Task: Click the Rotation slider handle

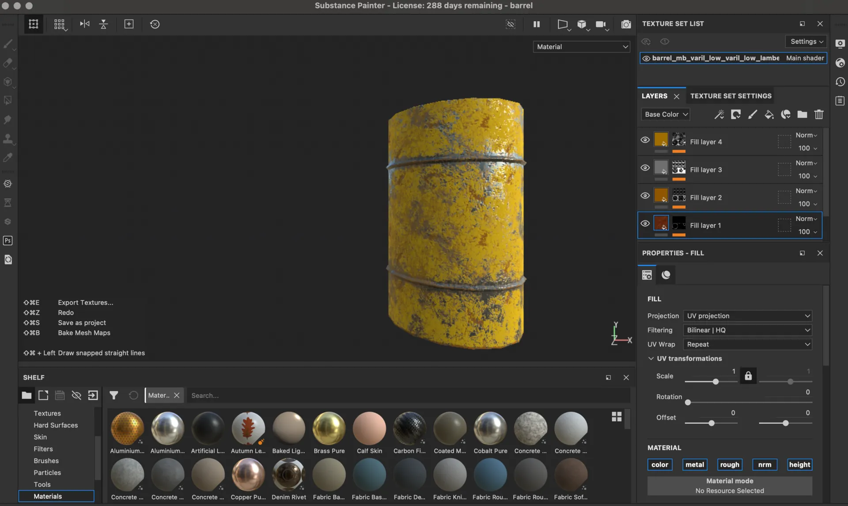Action: pos(688,402)
